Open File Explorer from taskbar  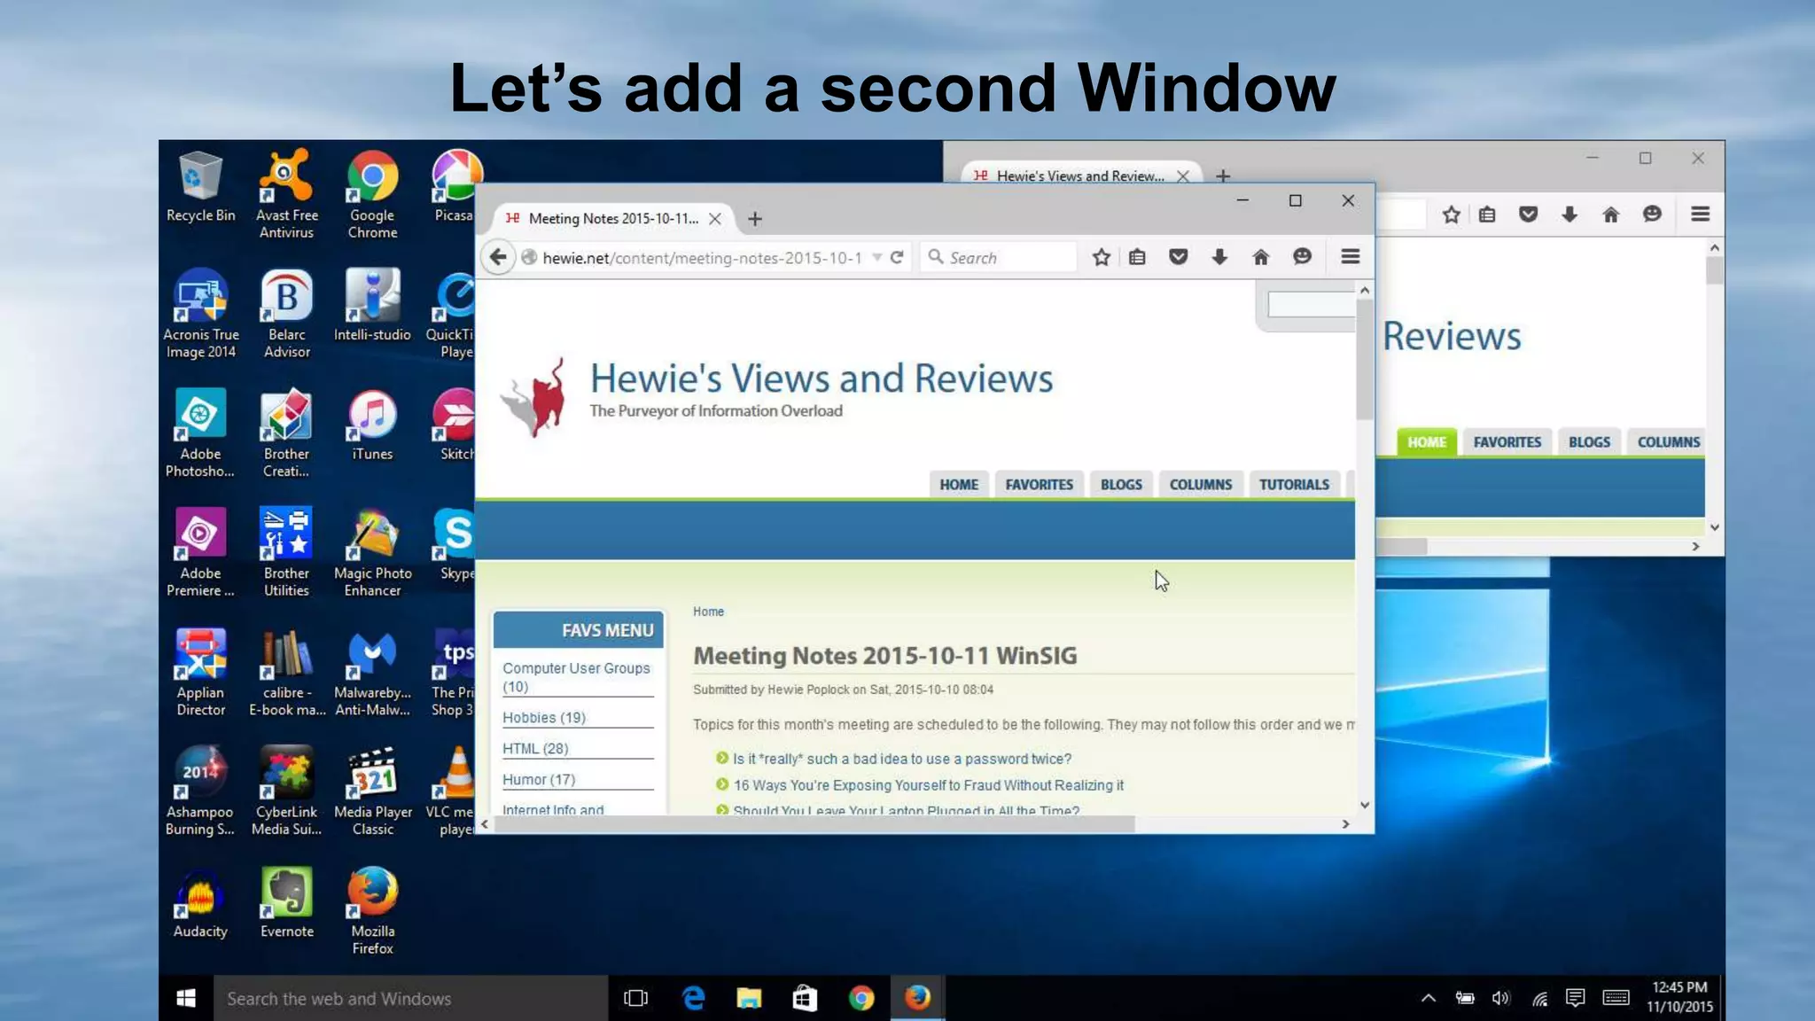point(749,998)
